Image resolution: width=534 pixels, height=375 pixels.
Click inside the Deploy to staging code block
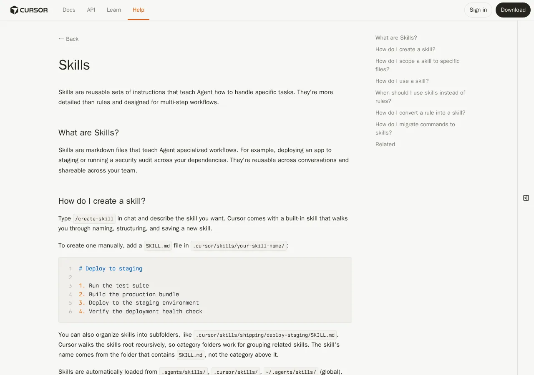tap(205, 290)
